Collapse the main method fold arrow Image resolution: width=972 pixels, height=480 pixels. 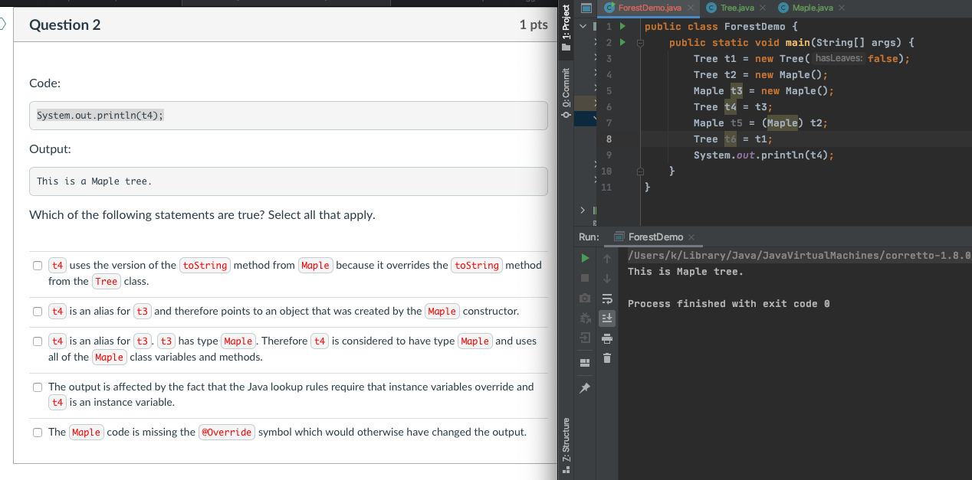(x=640, y=43)
